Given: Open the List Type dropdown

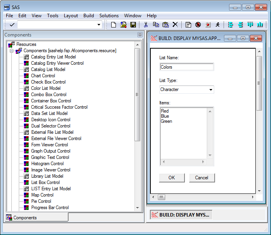Looking at the screenshot, I should click(x=211, y=90).
